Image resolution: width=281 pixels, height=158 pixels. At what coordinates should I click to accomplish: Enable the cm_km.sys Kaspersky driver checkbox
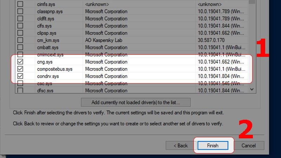[20, 40]
